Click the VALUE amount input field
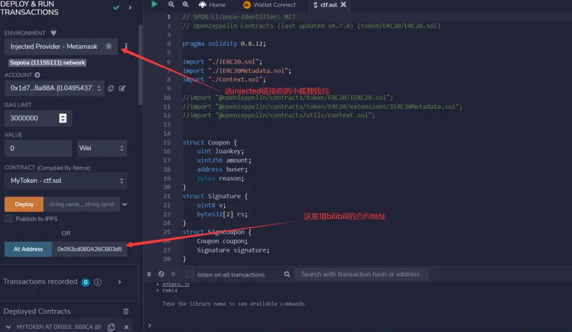The image size is (572, 332). click(38, 148)
